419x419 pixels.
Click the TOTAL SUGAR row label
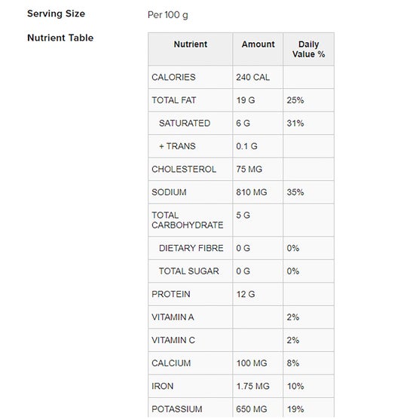click(x=189, y=271)
